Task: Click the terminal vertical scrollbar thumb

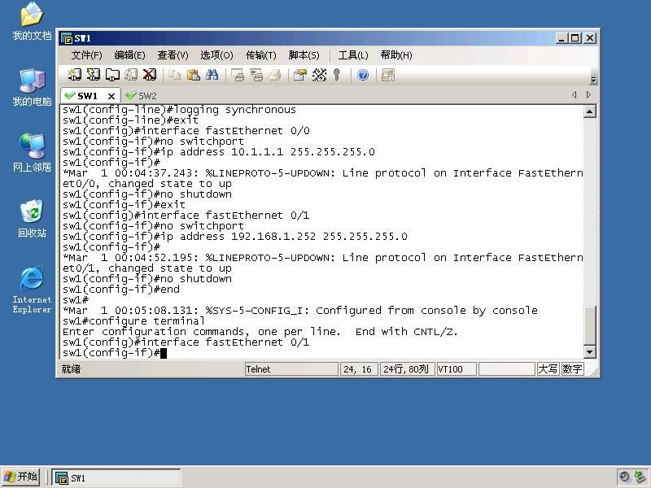Action: pyautogui.click(x=589, y=325)
